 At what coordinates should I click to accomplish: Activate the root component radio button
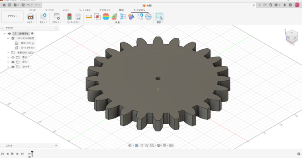click(x=32, y=33)
